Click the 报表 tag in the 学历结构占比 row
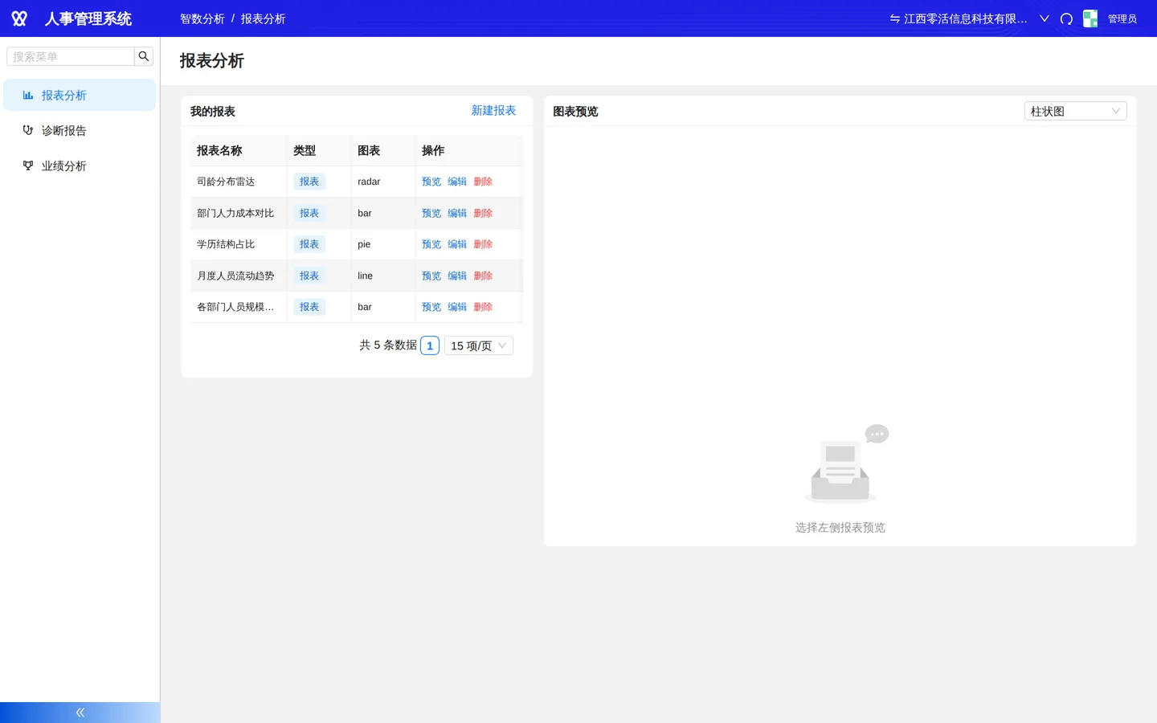The width and height of the screenshot is (1157, 723). click(x=309, y=244)
